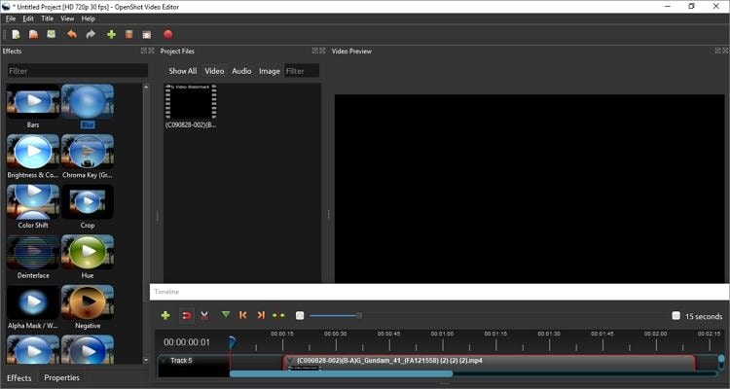Click the zoom-in button left of the zoom slider
The image size is (730, 389).
tap(300, 315)
